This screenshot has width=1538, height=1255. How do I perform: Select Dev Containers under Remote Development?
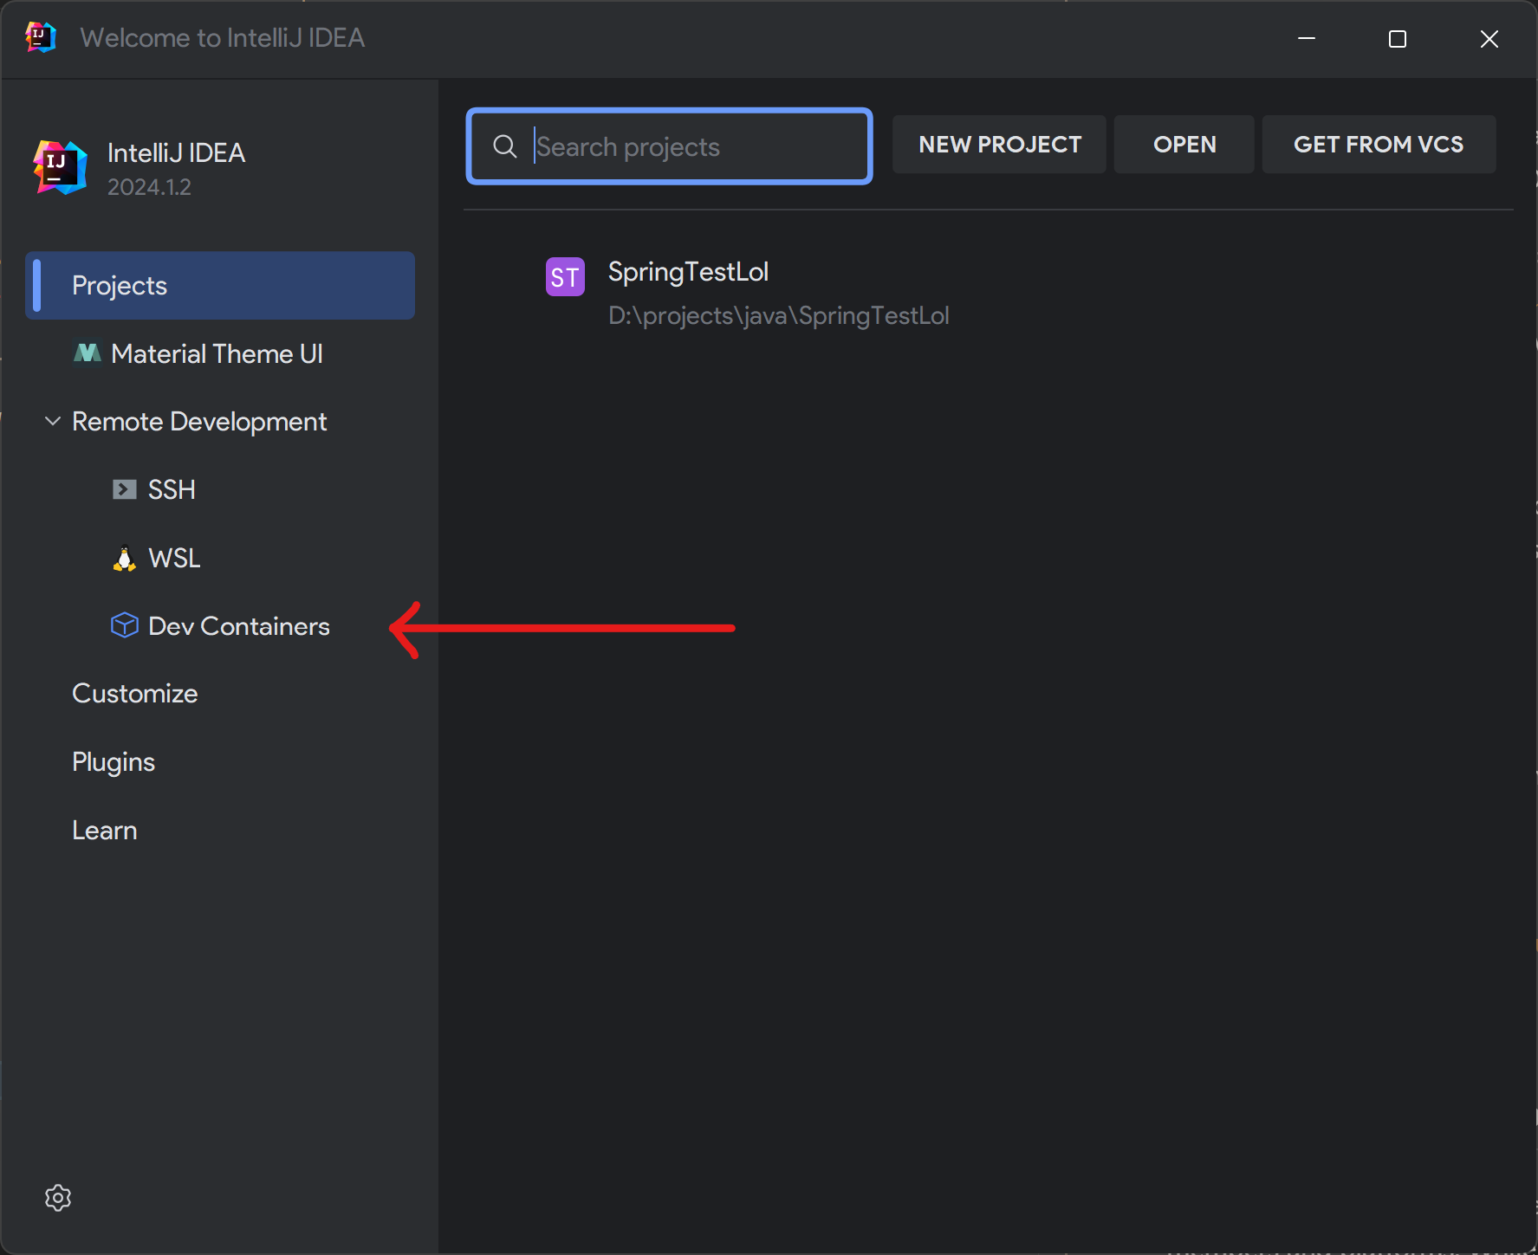point(239,626)
